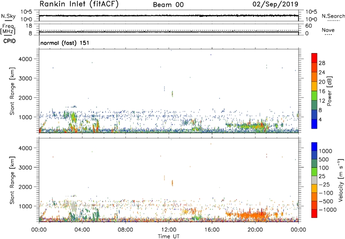Click the 'Nave' legend label

point(328,30)
